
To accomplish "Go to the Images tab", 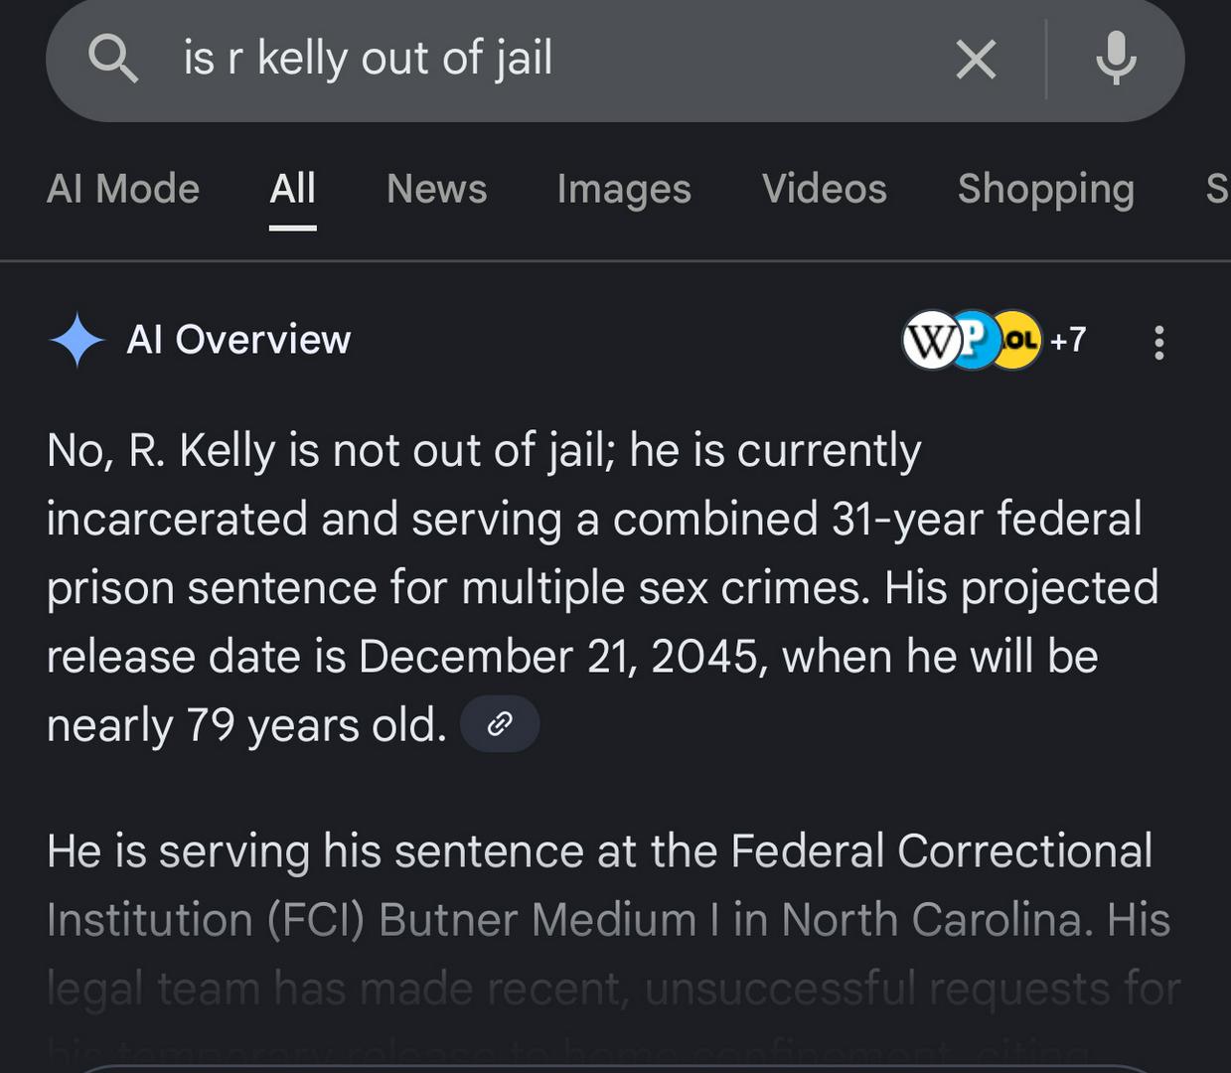I will [624, 189].
